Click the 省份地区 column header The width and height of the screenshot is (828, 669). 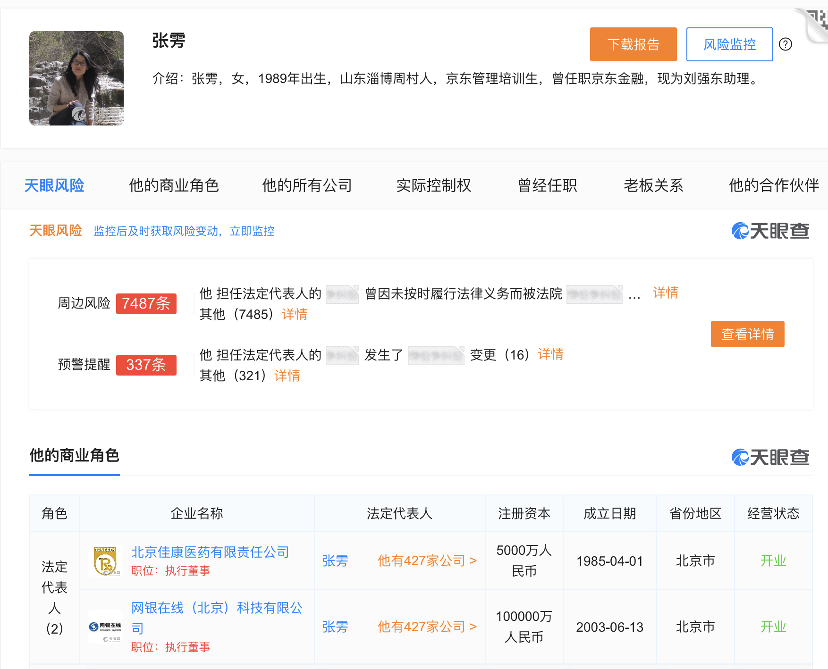point(695,513)
